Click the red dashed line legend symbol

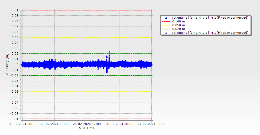(x=166, y=21)
